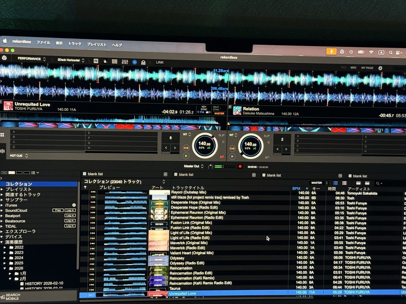Toggle SLIP mode on deck 2

tap(267, 136)
